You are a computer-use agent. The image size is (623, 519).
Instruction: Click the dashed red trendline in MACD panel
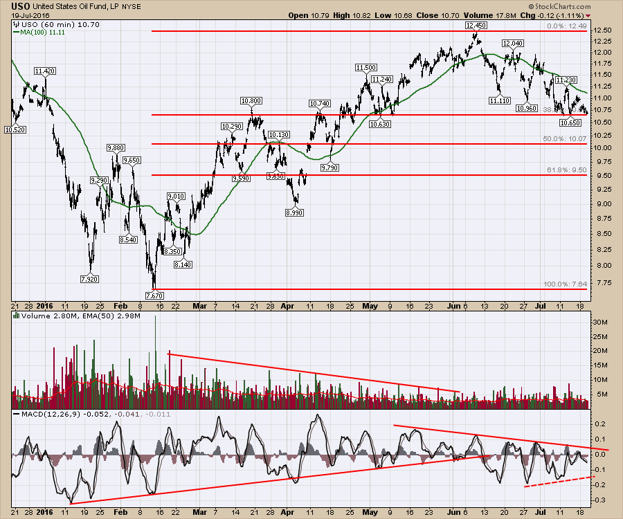tap(557, 481)
